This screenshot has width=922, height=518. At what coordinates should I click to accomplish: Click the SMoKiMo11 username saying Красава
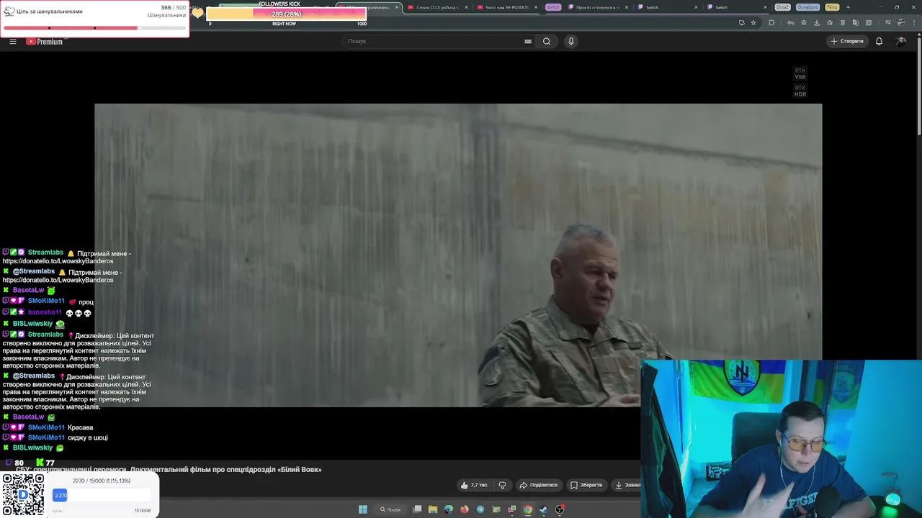pos(46,427)
